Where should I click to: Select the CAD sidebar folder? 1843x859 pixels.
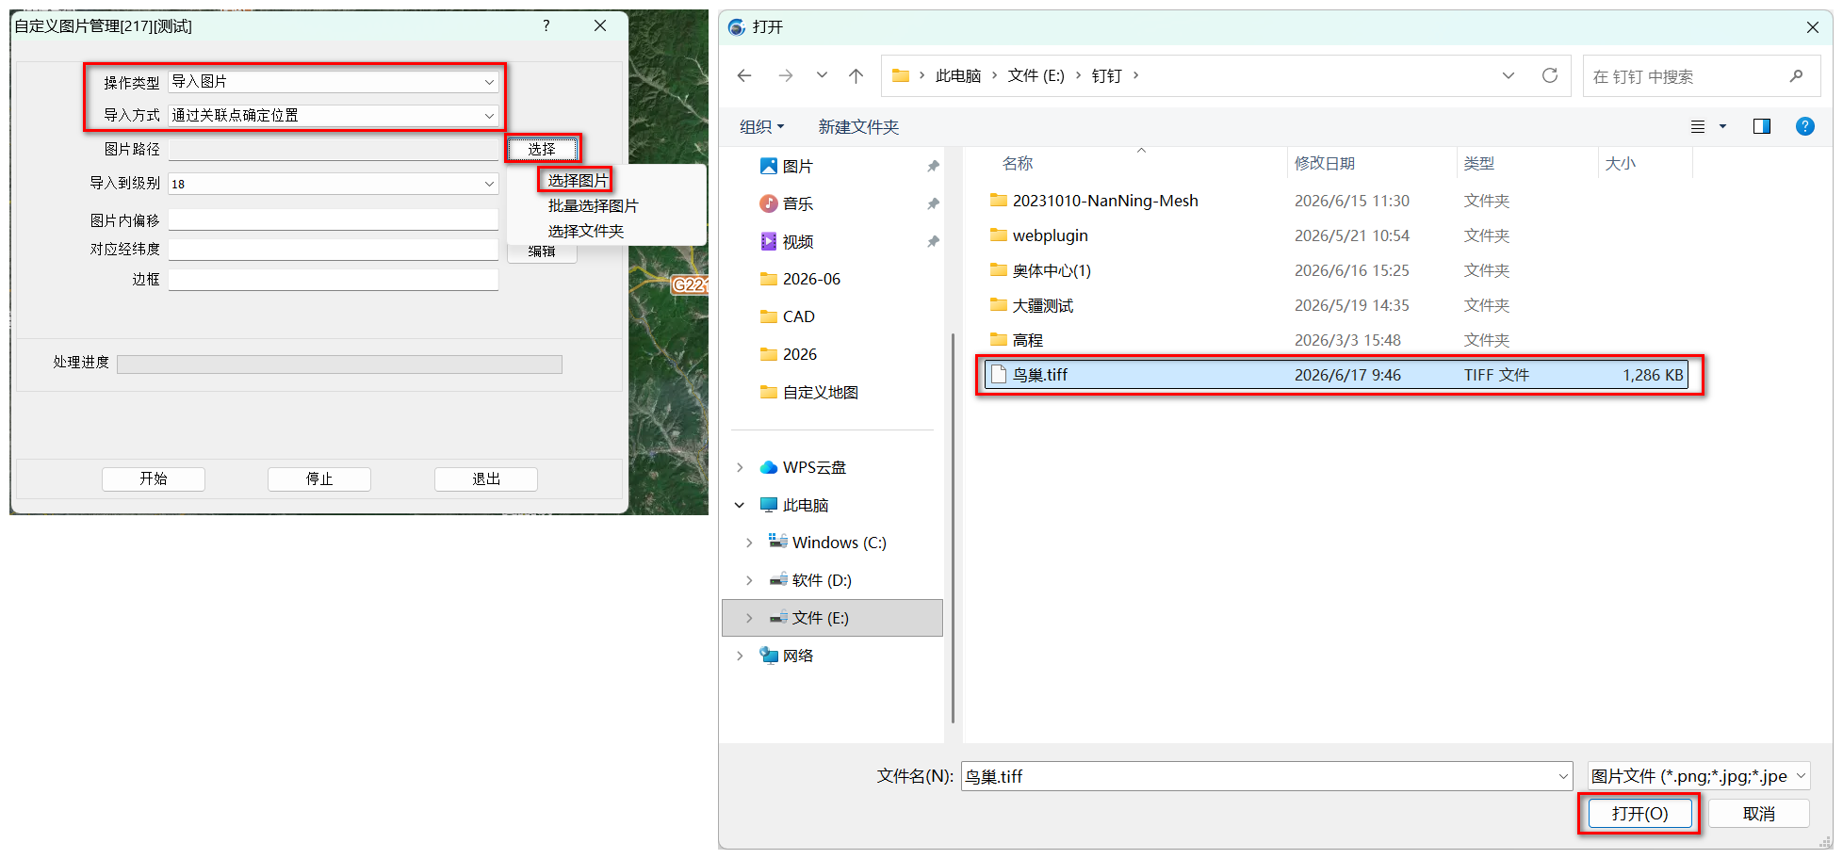798,316
